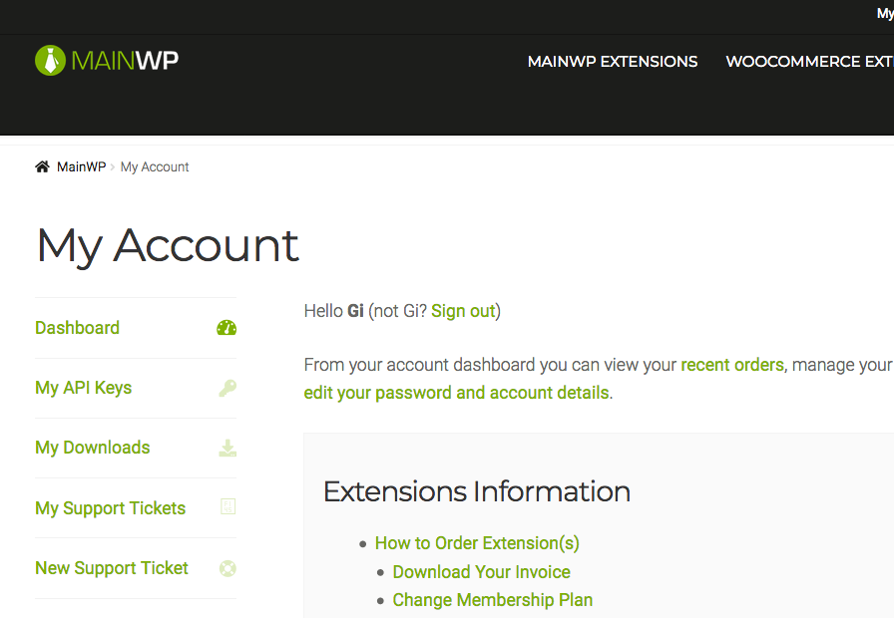Open Change Membership Plan link
The width and height of the screenshot is (894, 618).
coord(493,600)
